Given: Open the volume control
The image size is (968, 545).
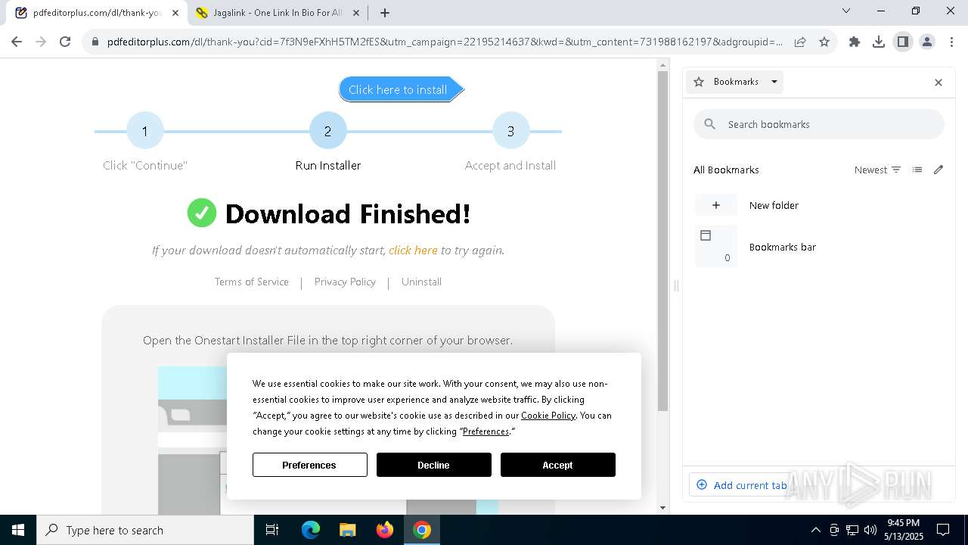Looking at the screenshot, I should [x=870, y=530].
